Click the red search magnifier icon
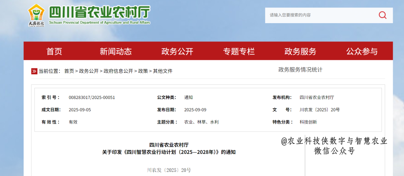 (x=383, y=15)
